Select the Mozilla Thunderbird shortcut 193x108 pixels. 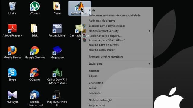point(35,98)
